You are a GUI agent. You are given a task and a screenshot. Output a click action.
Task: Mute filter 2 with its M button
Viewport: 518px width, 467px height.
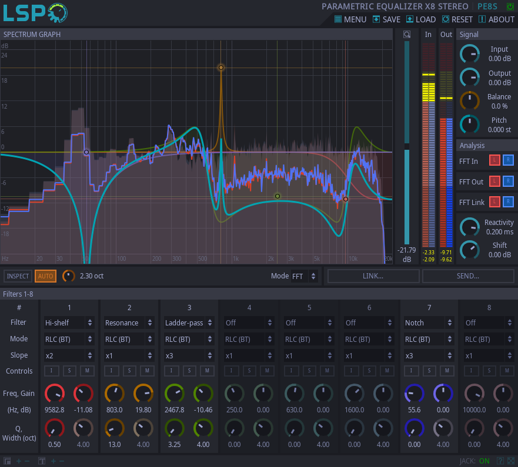pos(147,371)
